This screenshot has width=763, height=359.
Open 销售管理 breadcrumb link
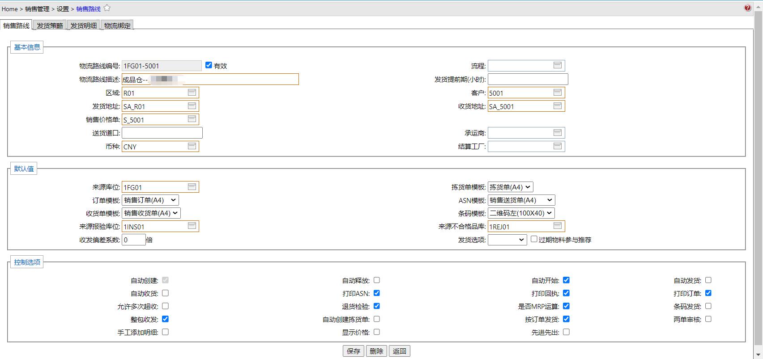(37, 9)
